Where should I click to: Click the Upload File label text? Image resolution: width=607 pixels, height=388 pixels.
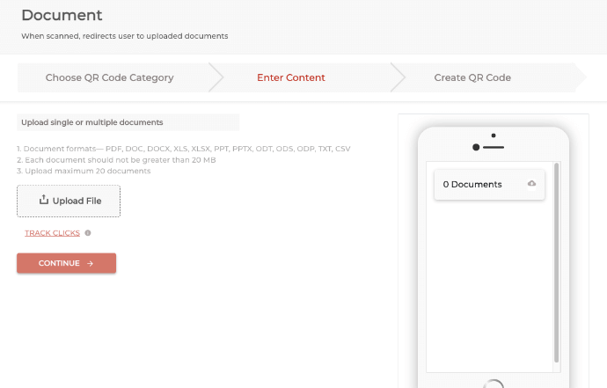(x=77, y=201)
